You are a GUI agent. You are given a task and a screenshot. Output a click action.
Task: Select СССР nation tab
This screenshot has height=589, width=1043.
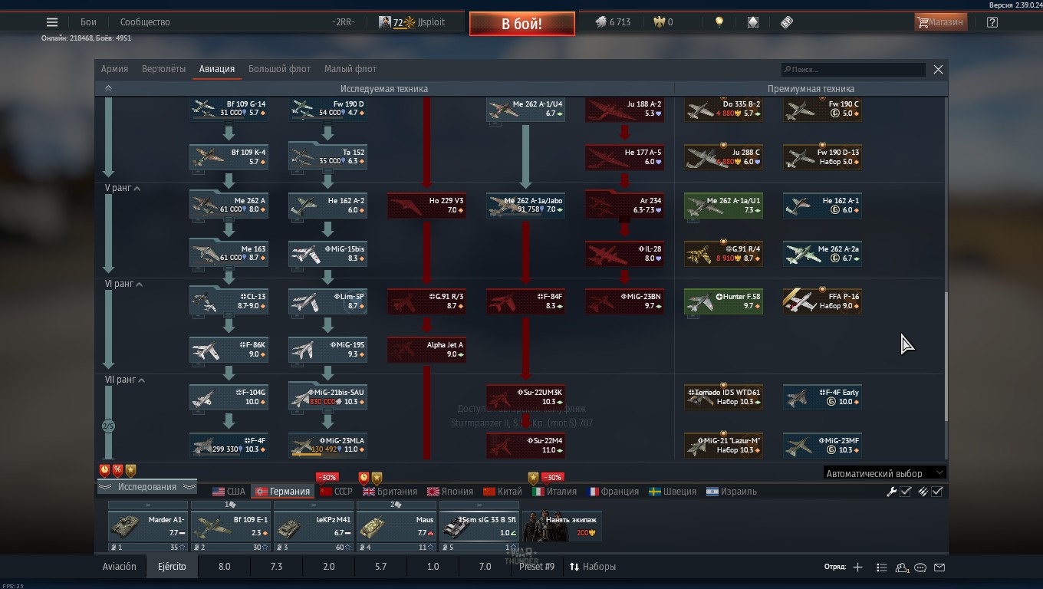336,492
